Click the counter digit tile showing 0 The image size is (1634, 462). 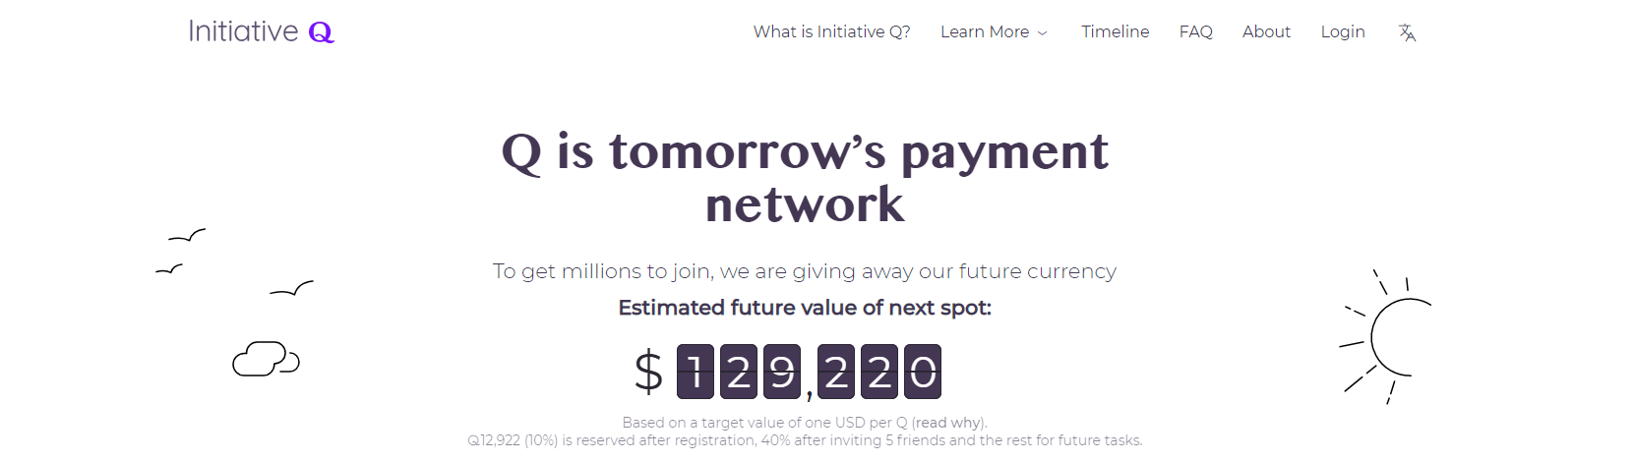coord(923,372)
